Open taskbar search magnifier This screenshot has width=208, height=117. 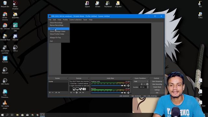click(x=7, y=115)
